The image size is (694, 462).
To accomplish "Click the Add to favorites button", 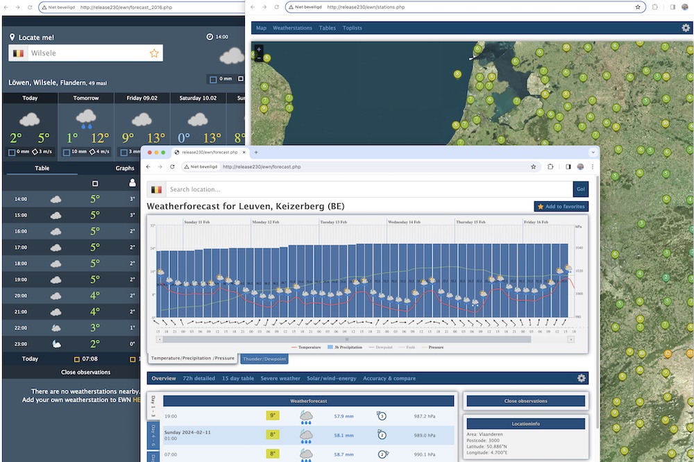I will point(561,207).
